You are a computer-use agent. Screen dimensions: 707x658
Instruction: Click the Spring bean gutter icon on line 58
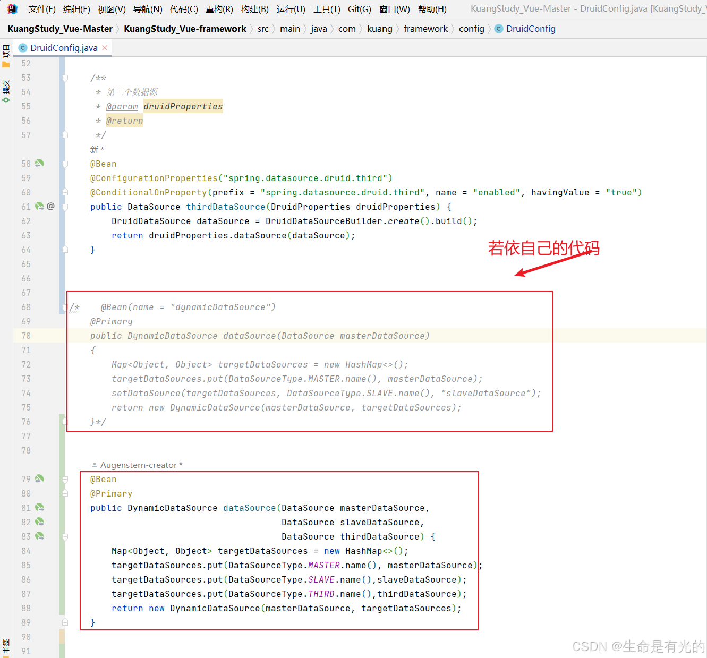[x=39, y=163]
